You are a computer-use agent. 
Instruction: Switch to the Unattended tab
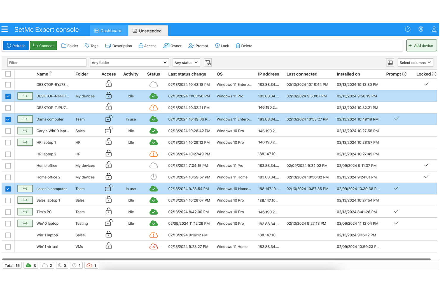point(148,31)
